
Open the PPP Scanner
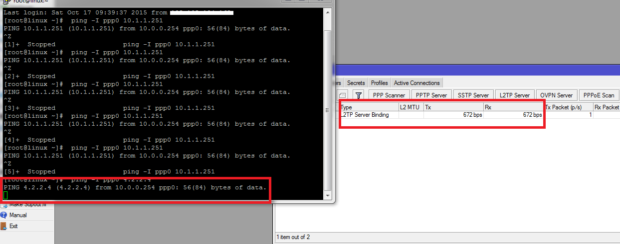coord(389,95)
